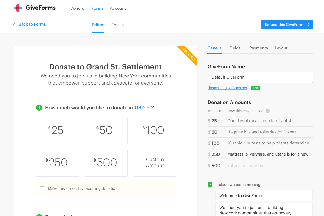Click the $250 description field about Mattress
Image resolution: width=324 pixels, height=216 pixels.
270,154
